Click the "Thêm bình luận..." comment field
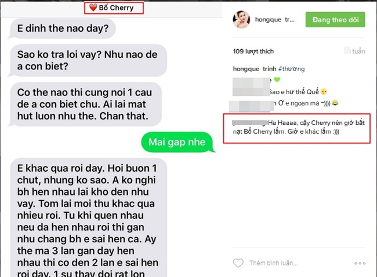377x277 pixels. pos(274,263)
